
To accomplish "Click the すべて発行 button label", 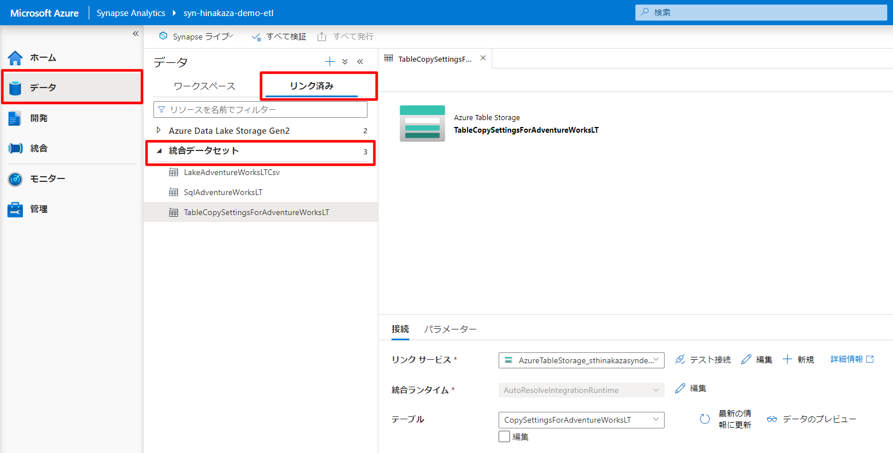I will (353, 37).
